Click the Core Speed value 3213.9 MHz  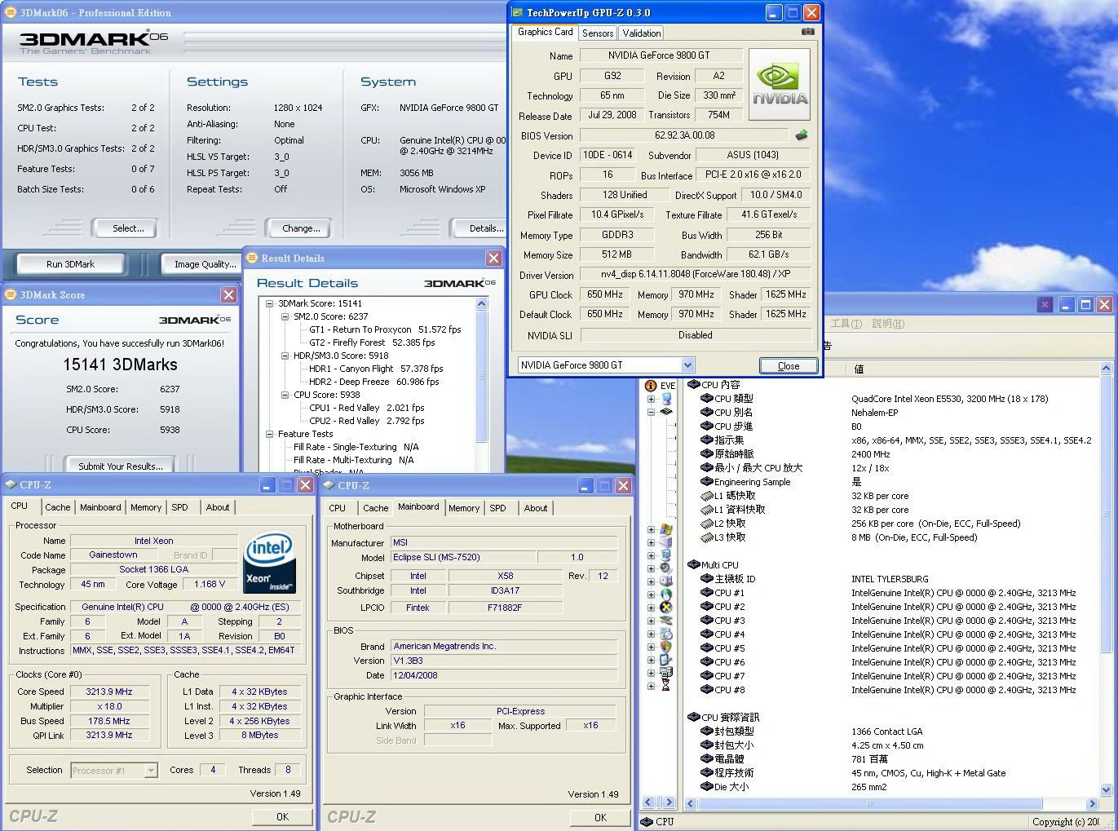click(109, 692)
